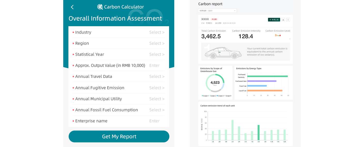Screen dimensions: 364x147
Task: Click the carbon emission level bars icon
Action: pyautogui.click(x=280, y=35)
